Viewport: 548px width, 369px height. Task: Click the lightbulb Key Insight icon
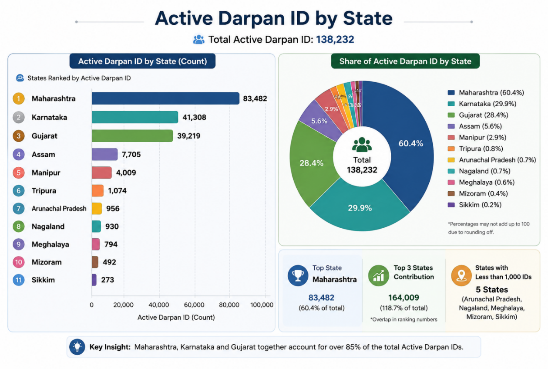77,347
